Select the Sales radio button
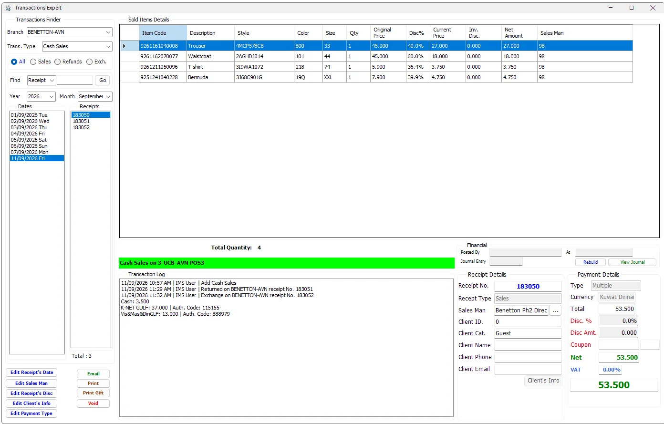 (33, 62)
